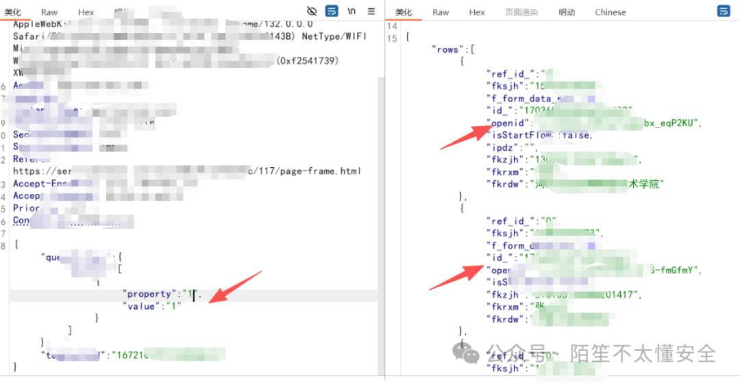740x383 pixels.
Task: Open the request panel hamburger menu
Action: [x=371, y=12]
